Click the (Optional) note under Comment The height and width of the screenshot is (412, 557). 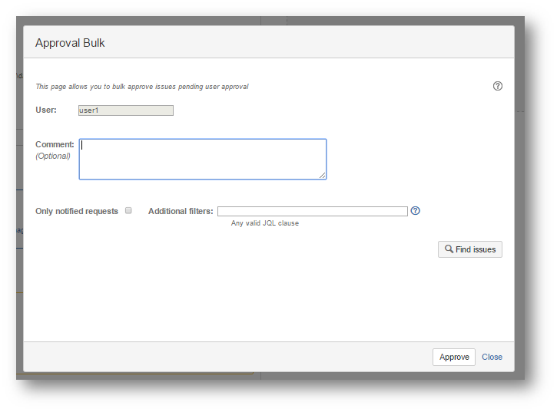[52, 157]
